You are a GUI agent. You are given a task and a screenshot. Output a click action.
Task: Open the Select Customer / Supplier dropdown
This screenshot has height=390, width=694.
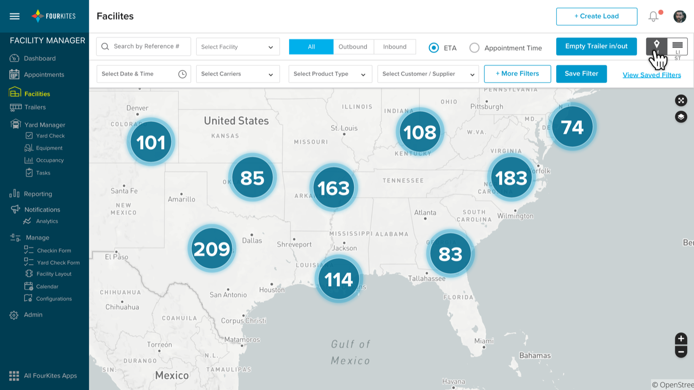click(428, 74)
